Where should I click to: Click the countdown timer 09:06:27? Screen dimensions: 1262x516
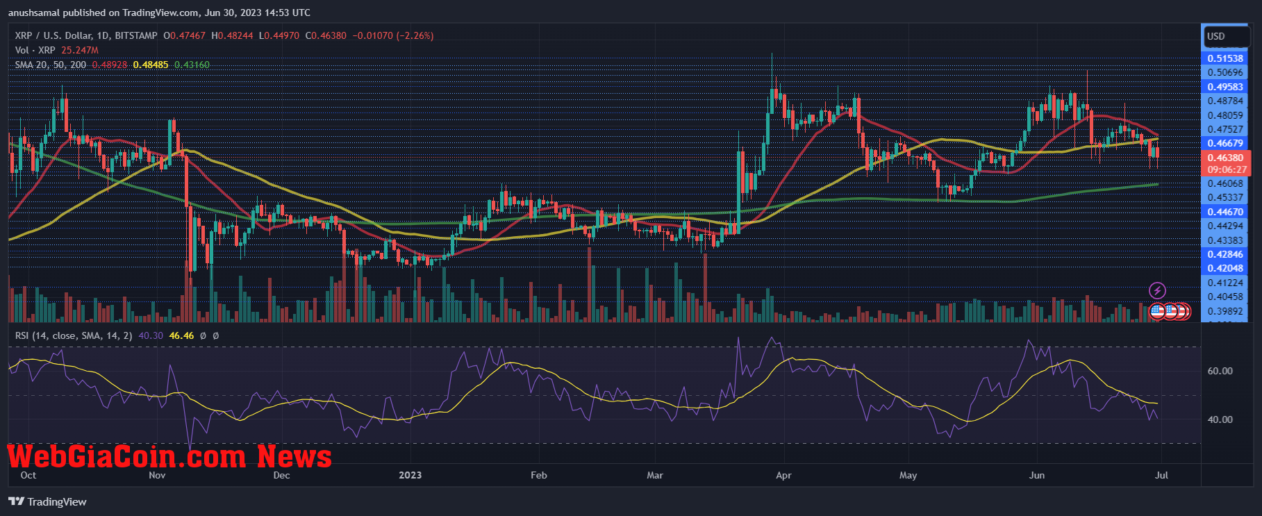tap(1227, 169)
